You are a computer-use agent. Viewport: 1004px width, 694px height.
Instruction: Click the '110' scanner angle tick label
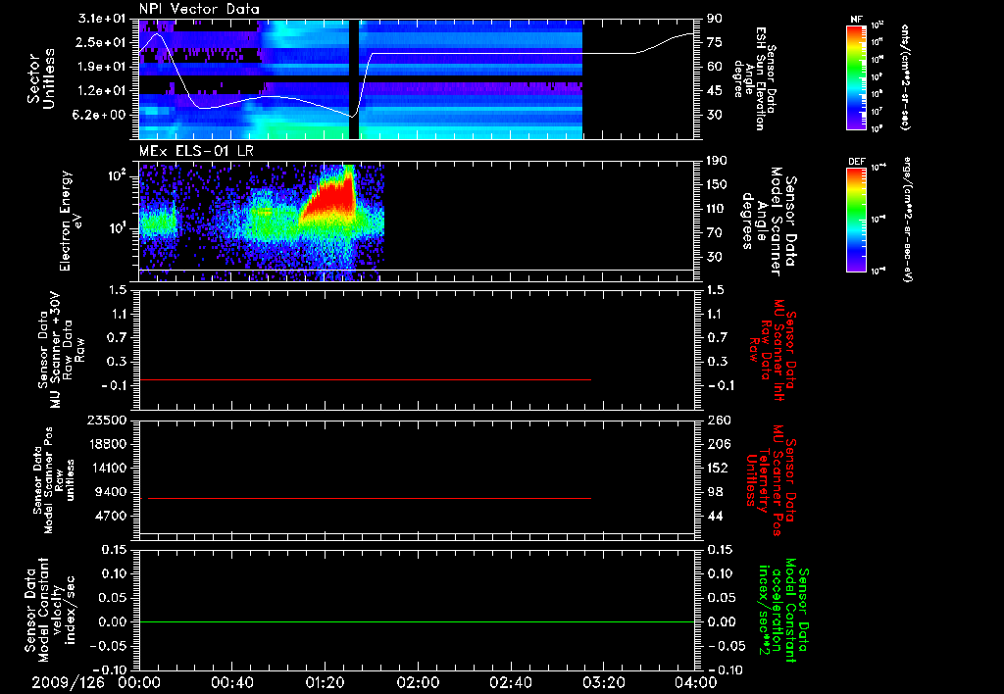718,209
